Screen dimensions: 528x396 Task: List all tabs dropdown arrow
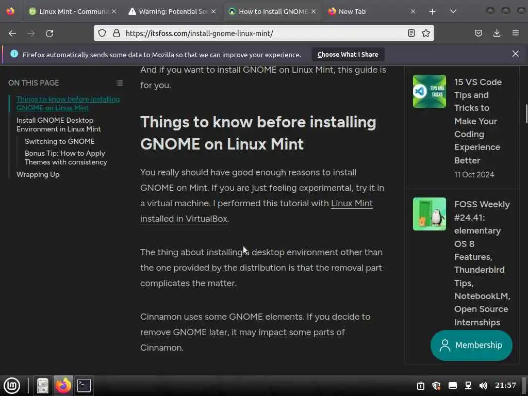[x=453, y=11]
